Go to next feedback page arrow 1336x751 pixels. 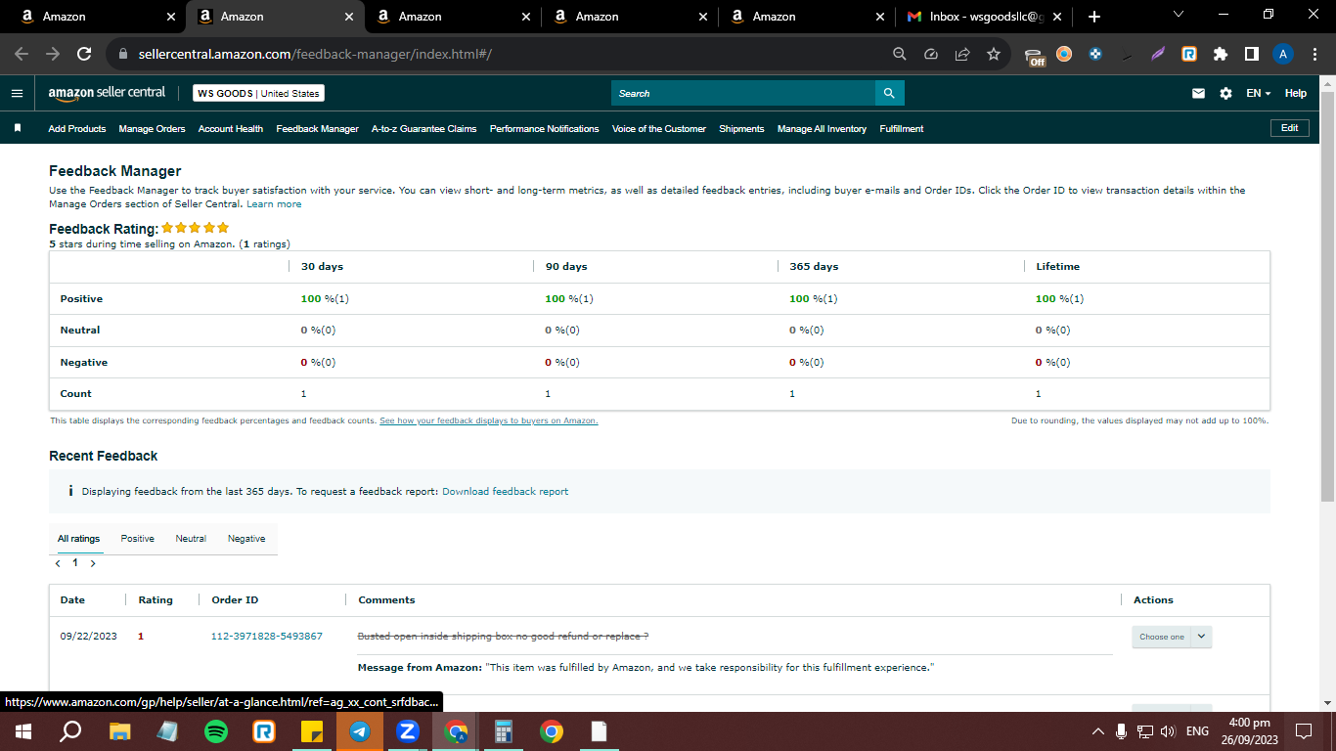(x=93, y=563)
